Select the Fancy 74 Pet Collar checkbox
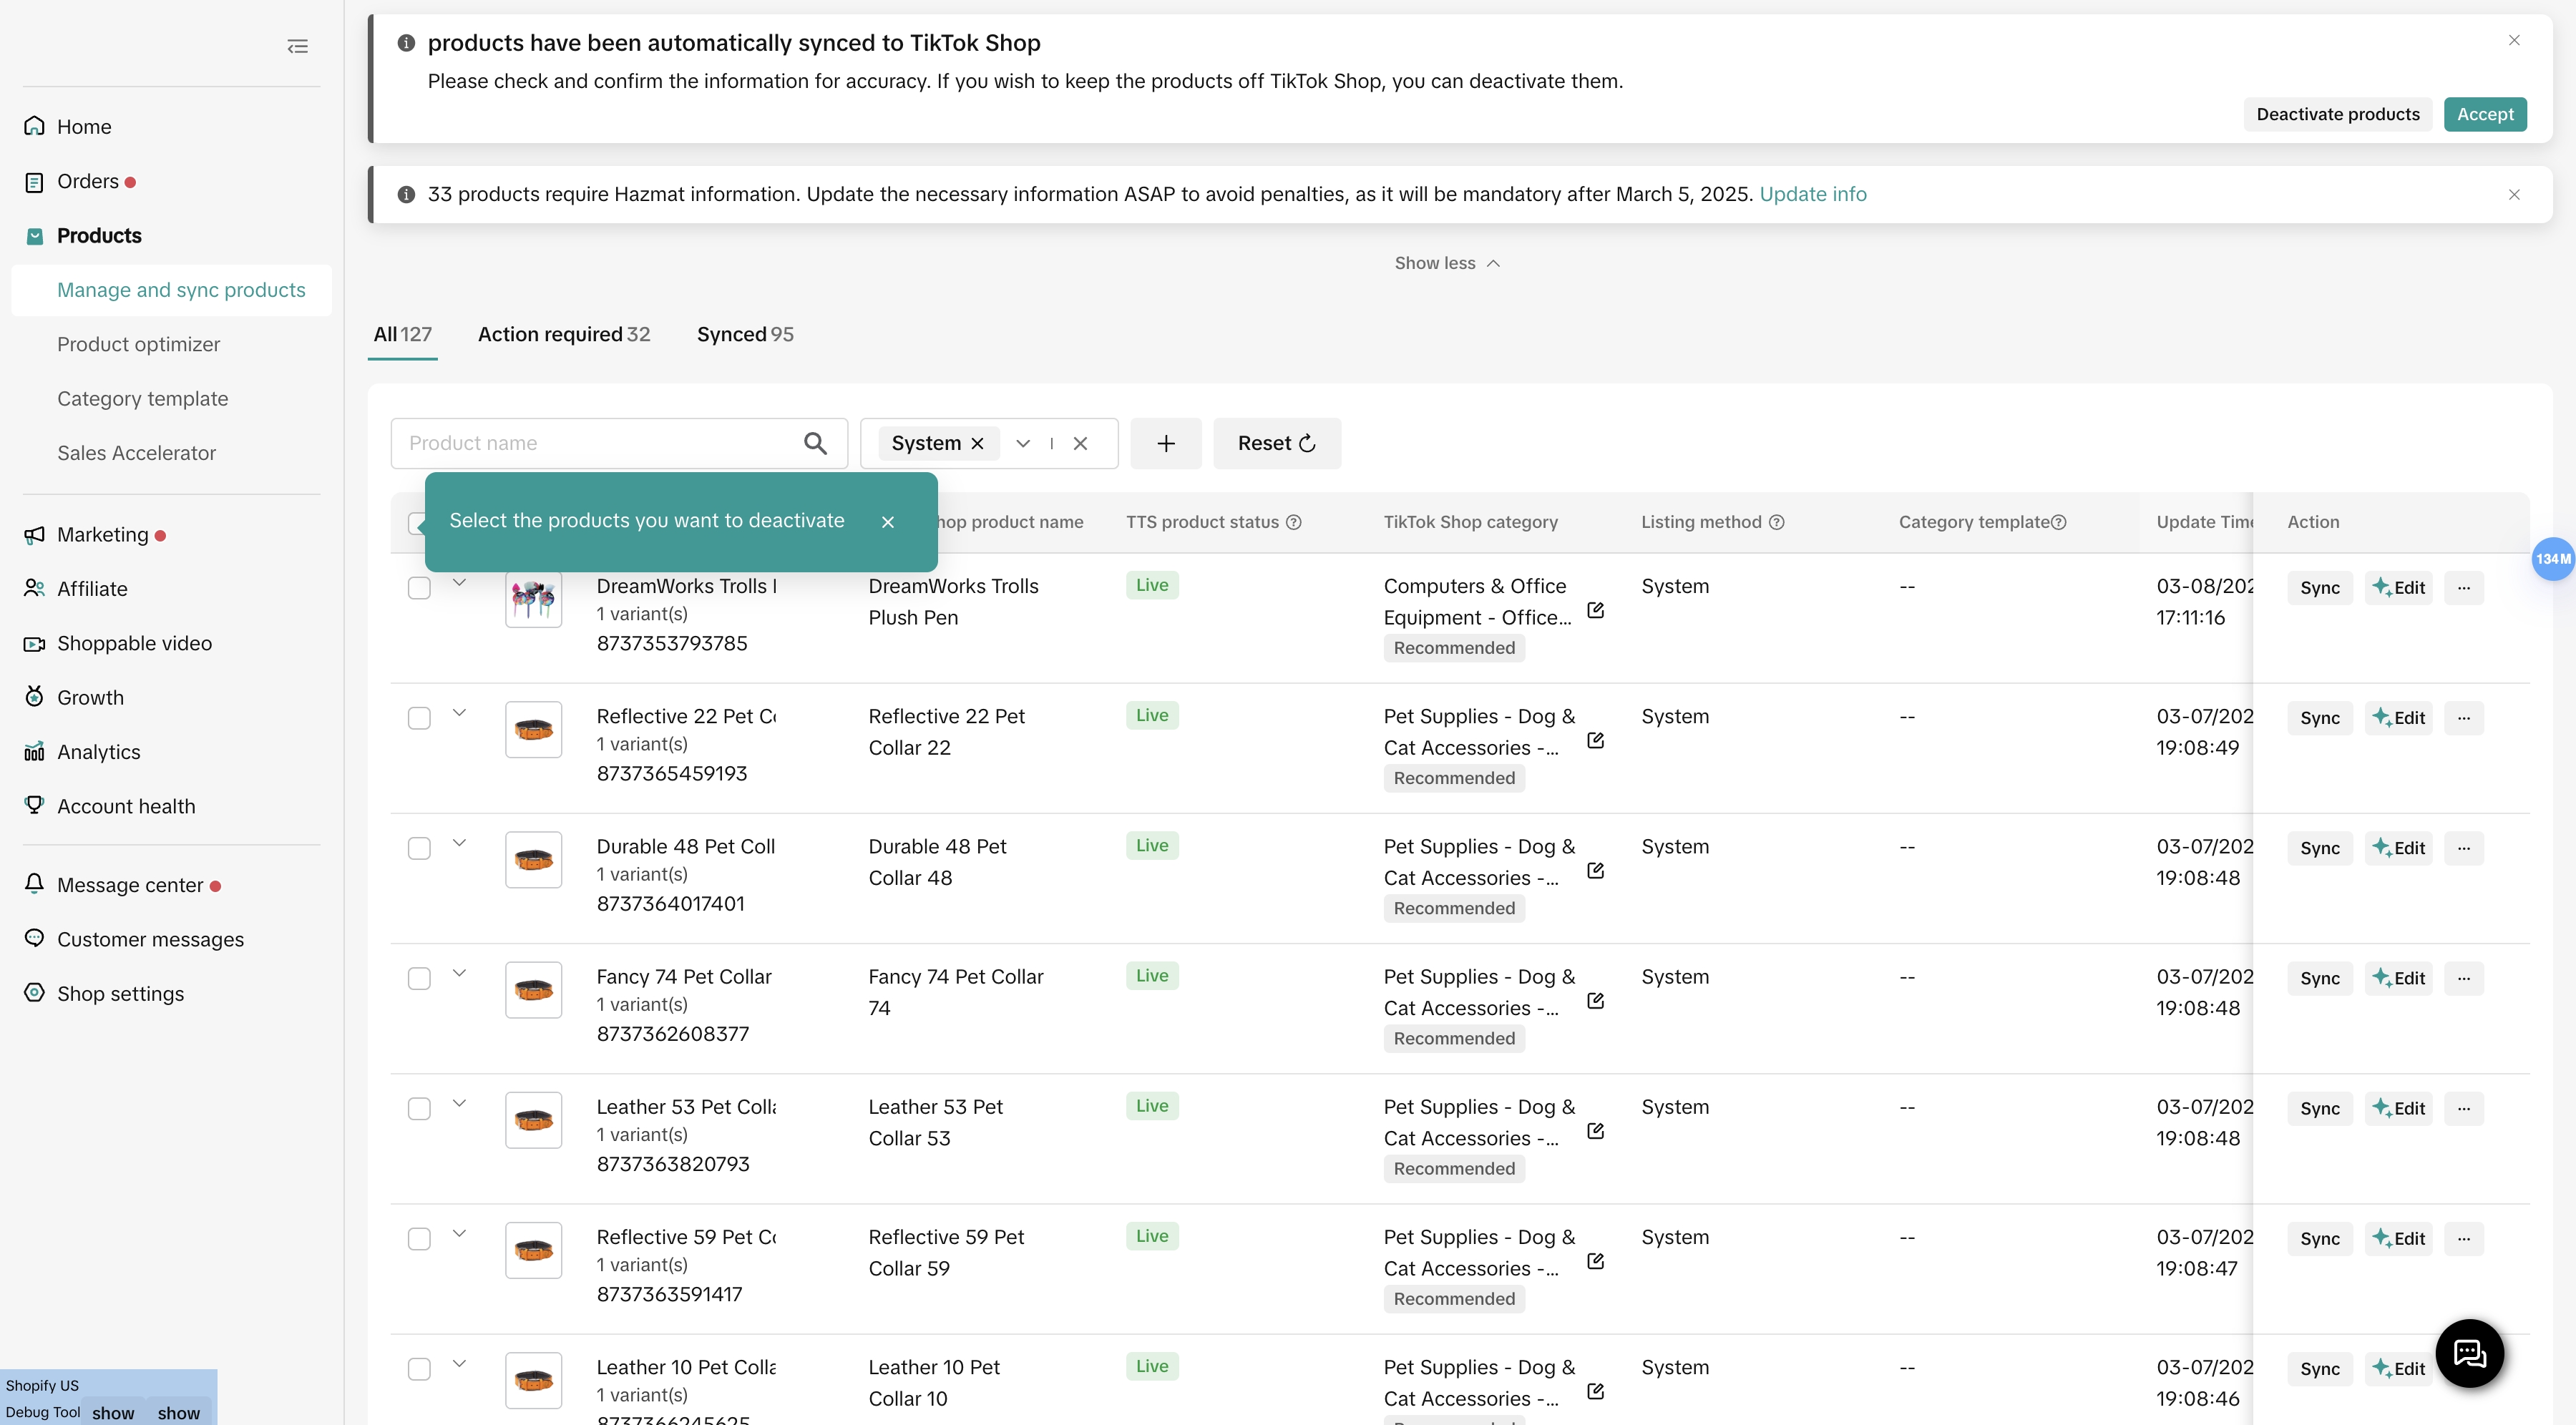The height and width of the screenshot is (1425, 2576). [419, 978]
